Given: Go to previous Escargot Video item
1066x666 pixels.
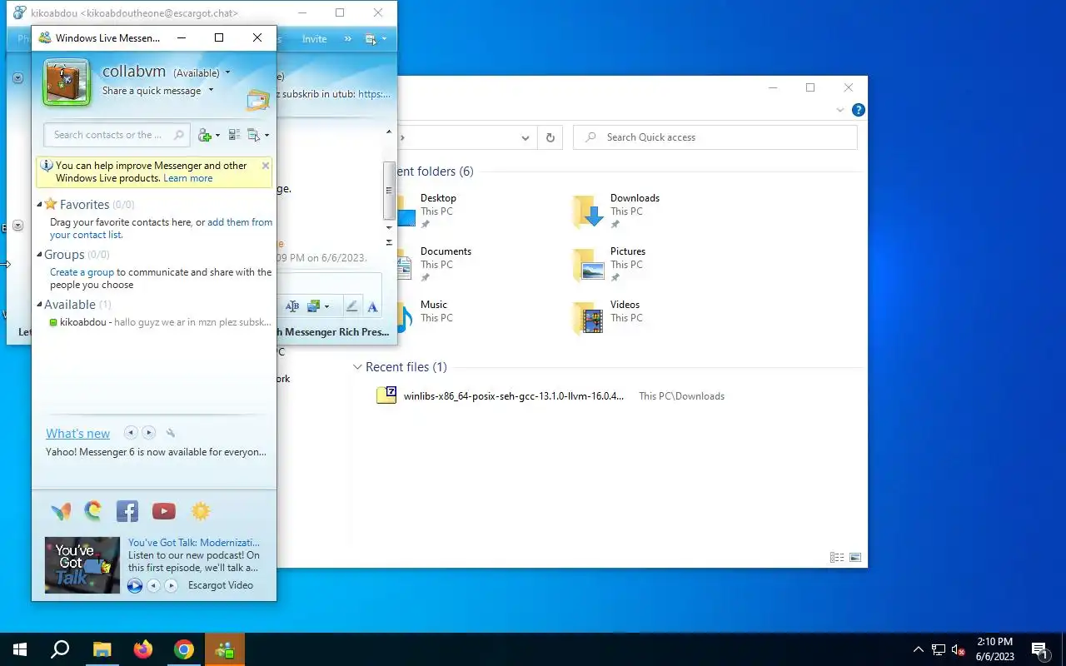Looking at the screenshot, I should point(153,586).
